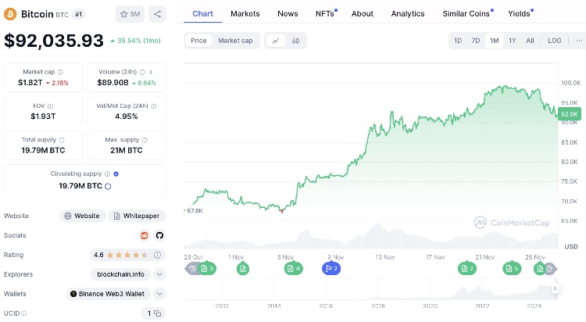Open the 25 Nov news document marker
Image resolution: width=586 pixels, height=322 pixels.
[x=540, y=269]
